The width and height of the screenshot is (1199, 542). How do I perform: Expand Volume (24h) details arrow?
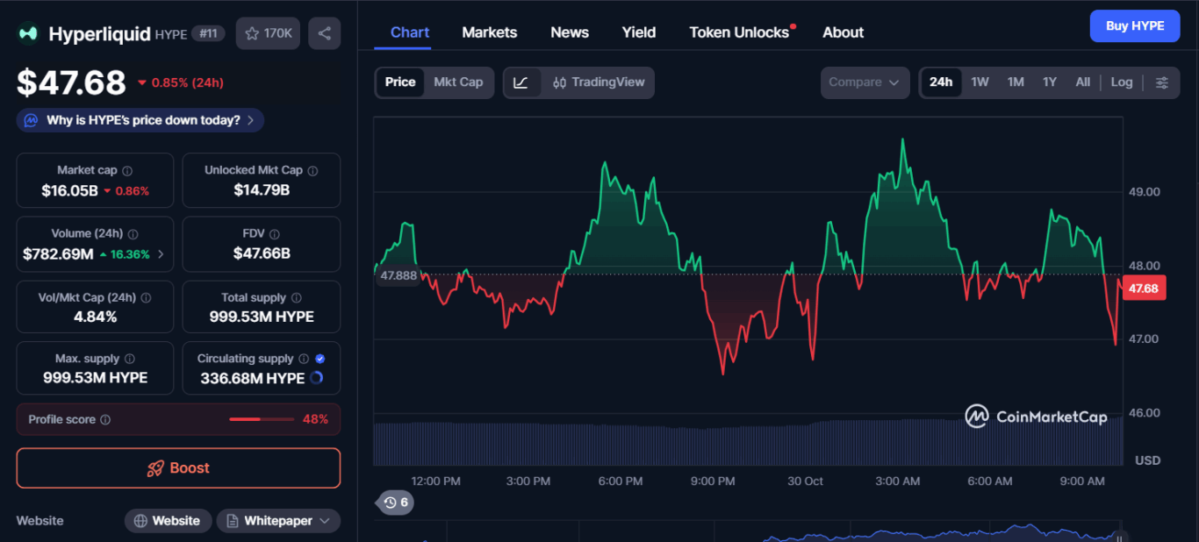coord(160,254)
